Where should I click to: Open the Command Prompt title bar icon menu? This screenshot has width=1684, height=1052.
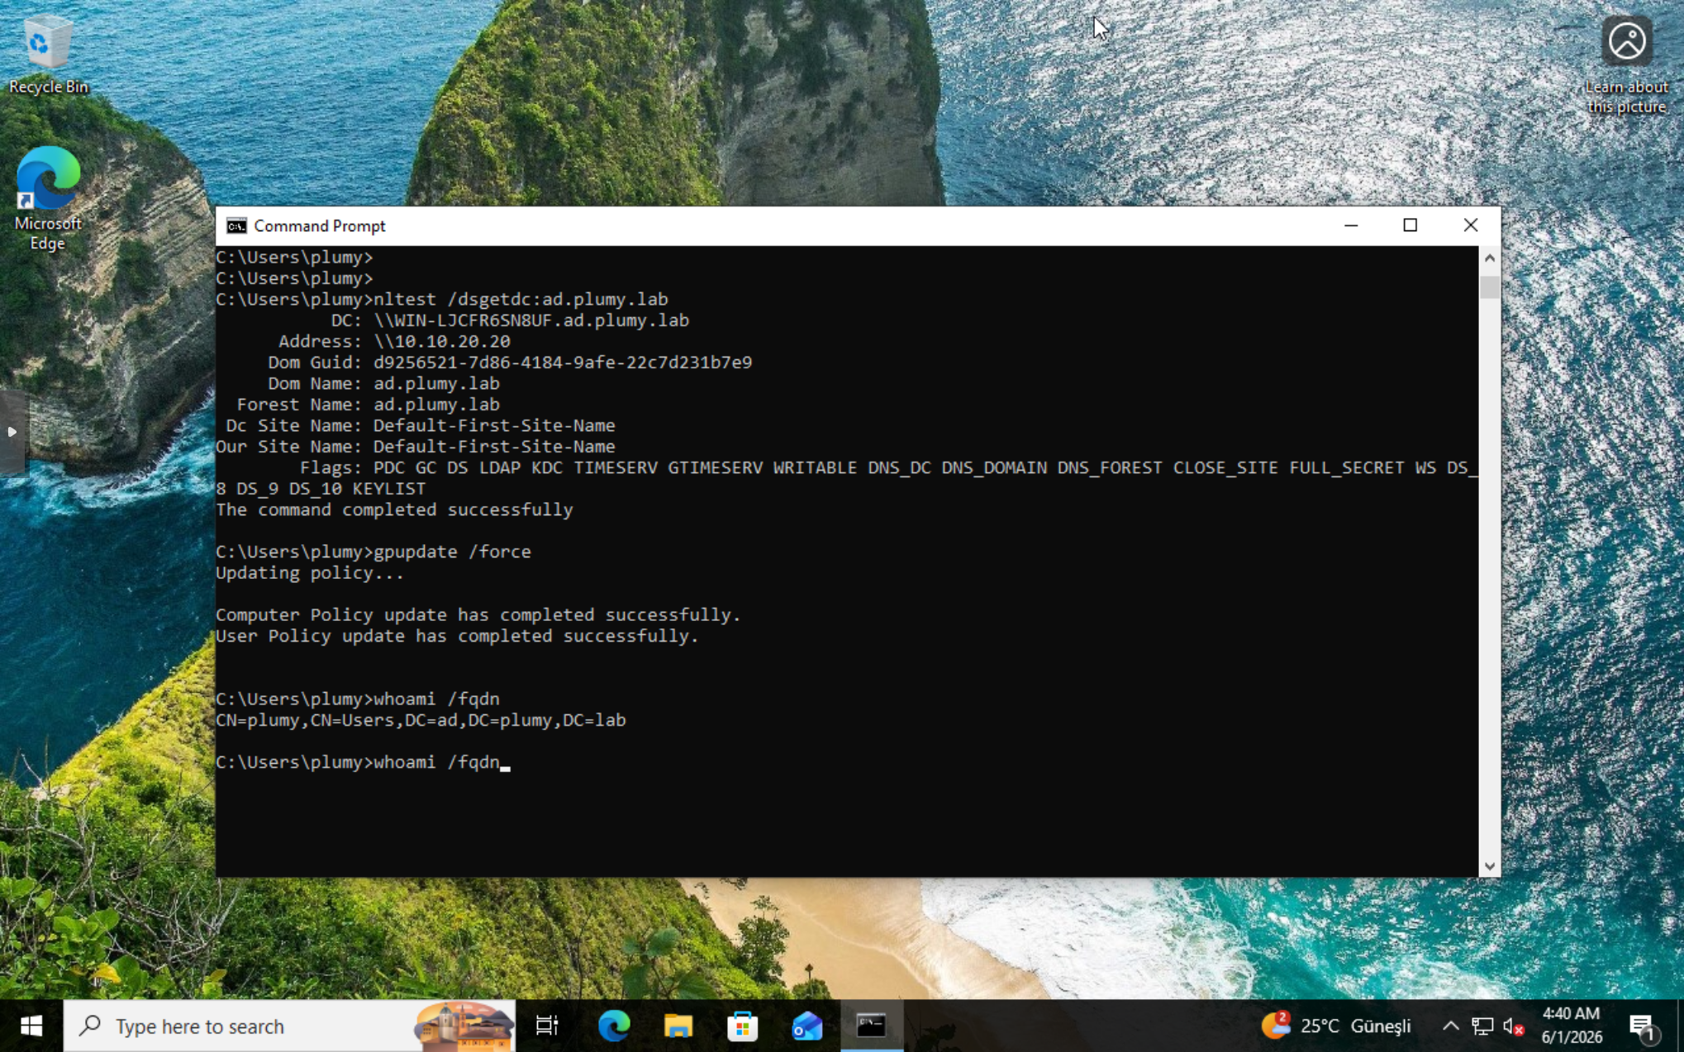click(236, 225)
